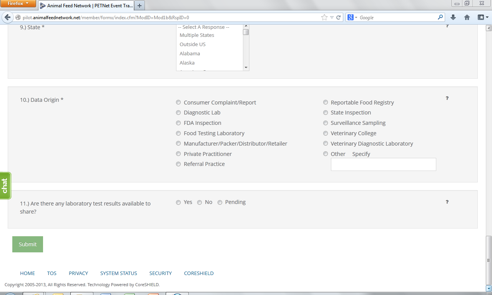The height and width of the screenshot is (295, 492).
Task: Open the Google search engine selector
Action: click(x=352, y=17)
